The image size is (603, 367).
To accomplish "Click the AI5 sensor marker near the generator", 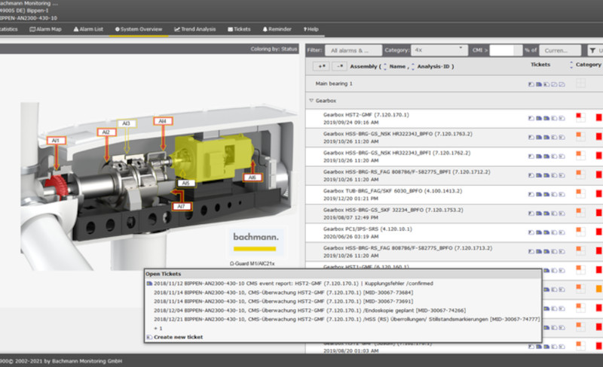I will click(x=186, y=183).
